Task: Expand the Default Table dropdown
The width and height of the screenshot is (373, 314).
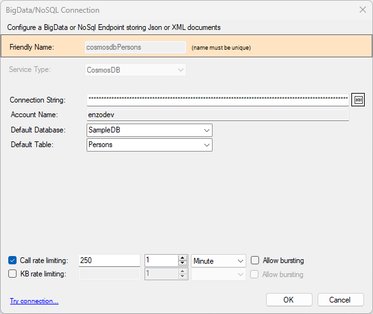Action: (x=150, y=145)
